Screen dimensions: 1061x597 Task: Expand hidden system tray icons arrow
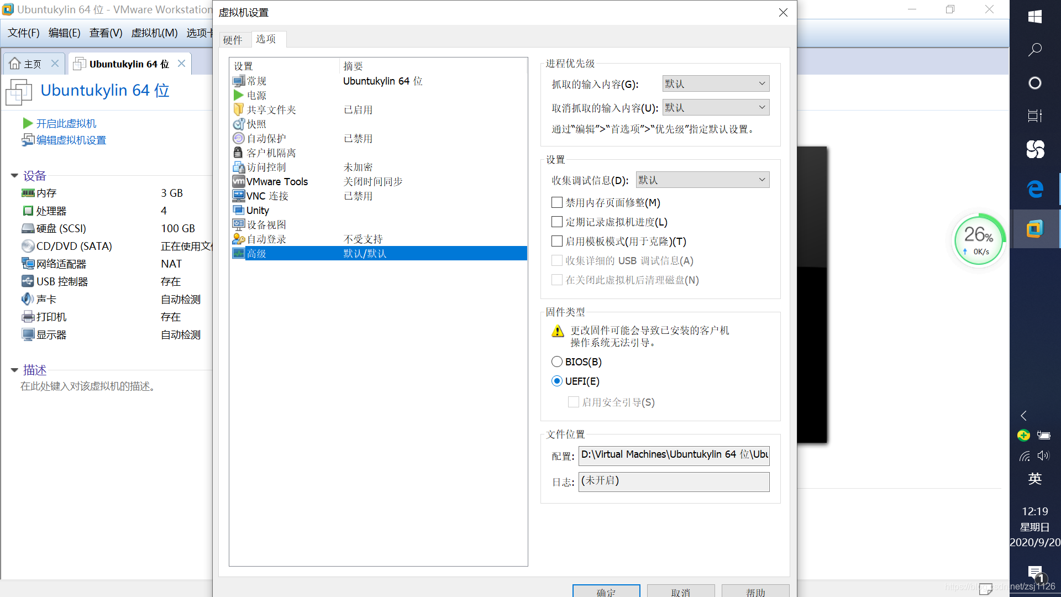(1023, 416)
